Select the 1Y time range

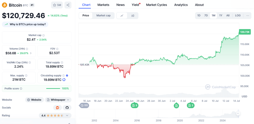tap(221, 16)
